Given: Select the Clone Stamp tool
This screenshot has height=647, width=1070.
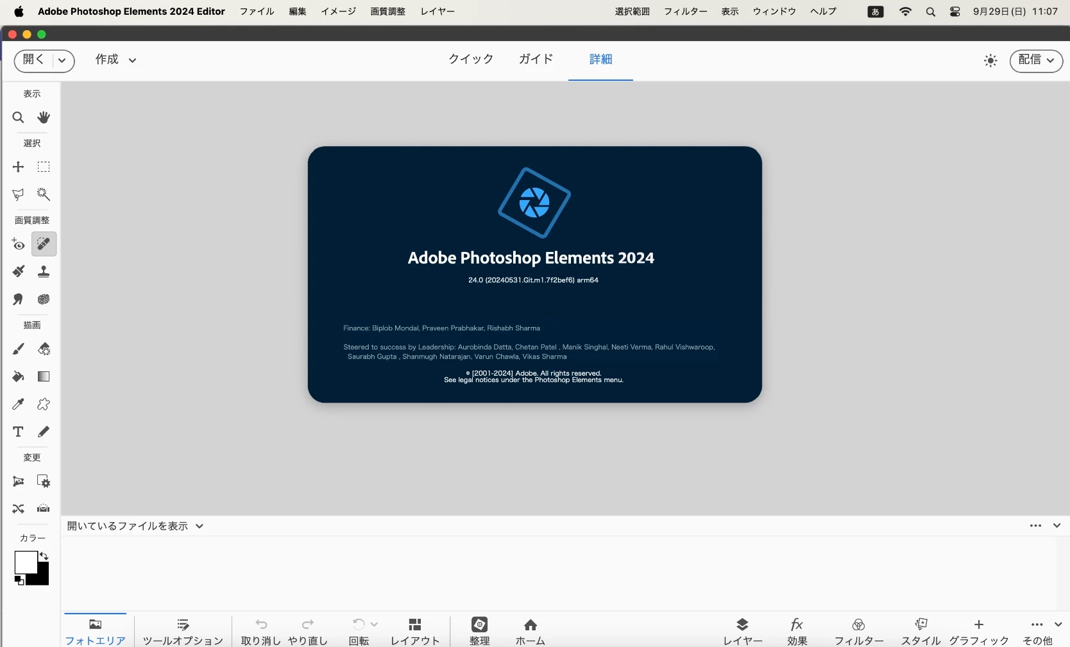Looking at the screenshot, I should coord(44,272).
